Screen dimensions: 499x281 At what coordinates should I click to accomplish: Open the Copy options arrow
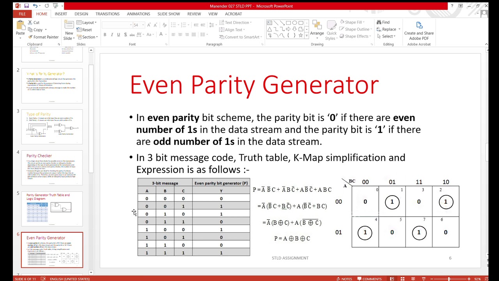[x=46, y=30]
